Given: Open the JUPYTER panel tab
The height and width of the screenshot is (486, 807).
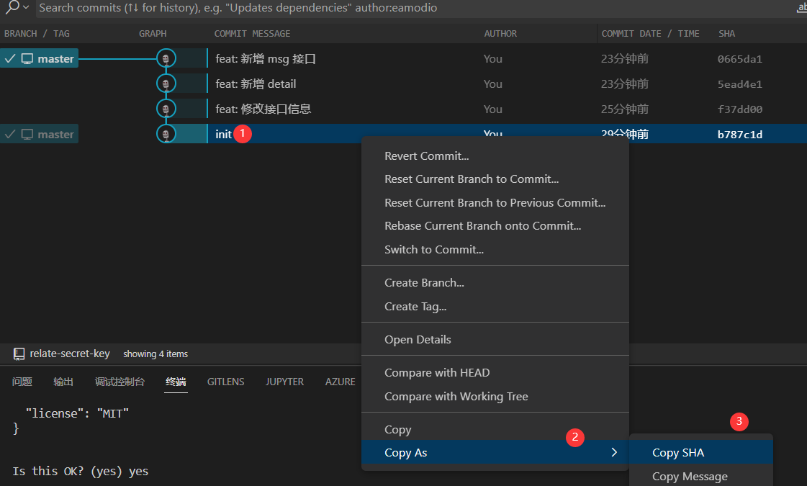Looking at the screenshot, I should point(284,382).
